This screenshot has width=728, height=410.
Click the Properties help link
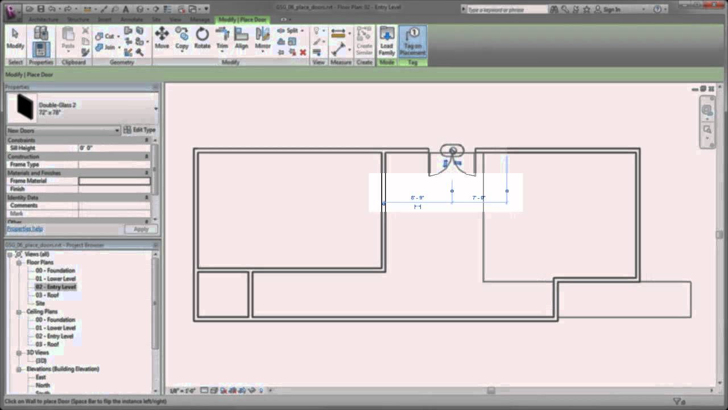pos(24,228)
